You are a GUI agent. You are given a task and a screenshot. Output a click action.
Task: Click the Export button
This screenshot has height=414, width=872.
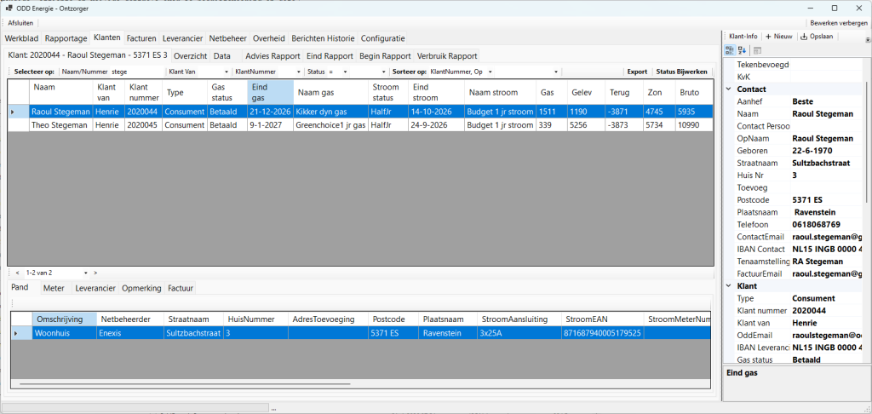[637, 72]
